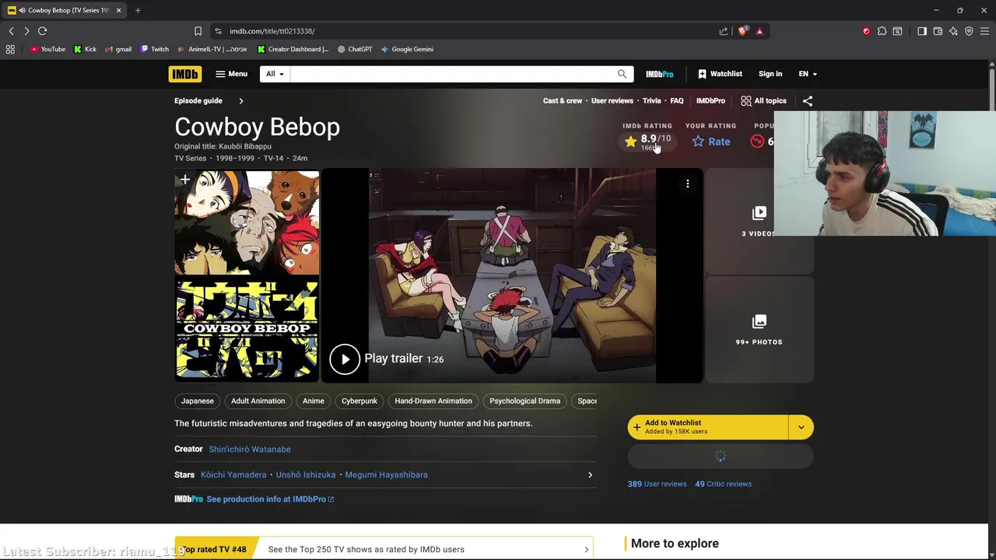Select the Japanese genre chip
996x560 pixels.
click(x=198, y=401)
